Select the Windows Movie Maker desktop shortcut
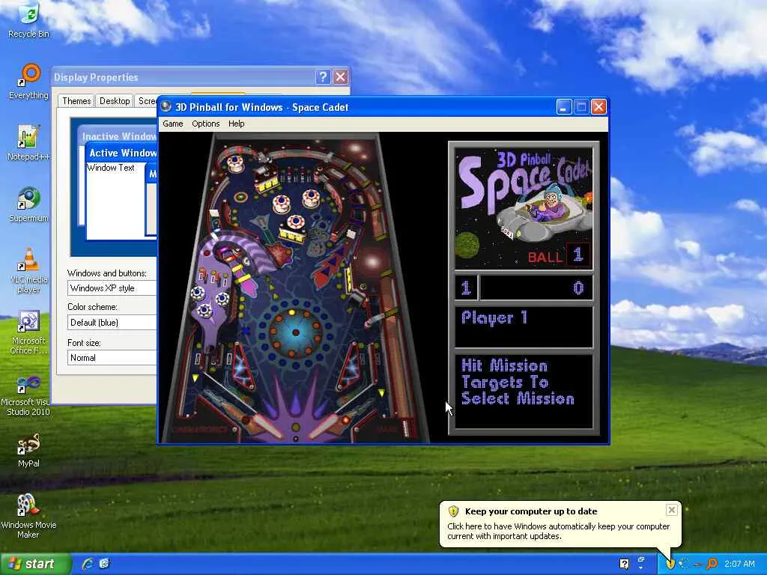Screen dimensions: 767x575 click(x=28, y=517)
